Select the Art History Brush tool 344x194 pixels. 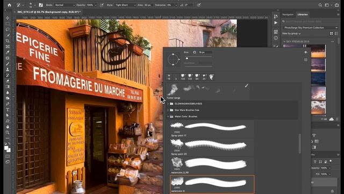point(8,75)
